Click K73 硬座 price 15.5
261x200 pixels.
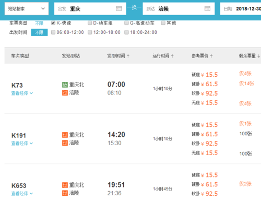tap(211, 75)
